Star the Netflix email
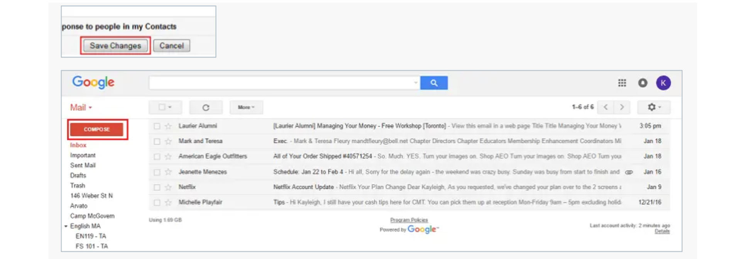Image resolution: width=741 pixels, height=259 pixels. [x=168, y=187]
